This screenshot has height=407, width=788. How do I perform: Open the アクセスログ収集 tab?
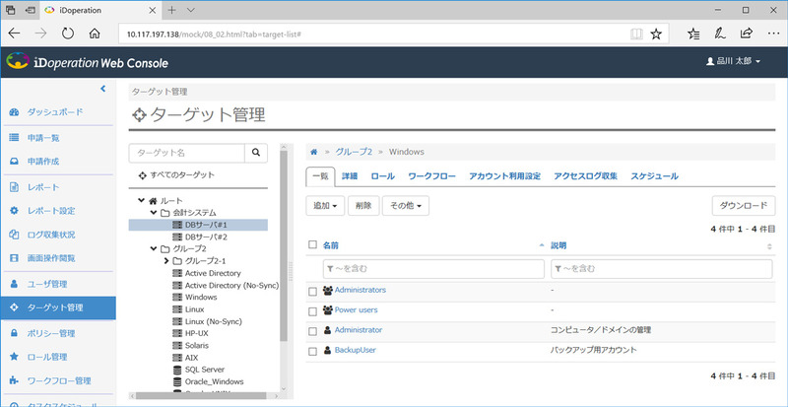tap(585, 176)
